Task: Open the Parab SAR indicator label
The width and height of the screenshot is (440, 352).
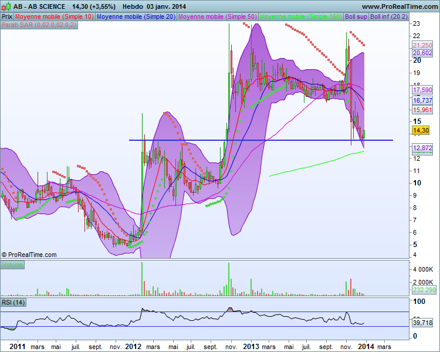Action: 39,25
